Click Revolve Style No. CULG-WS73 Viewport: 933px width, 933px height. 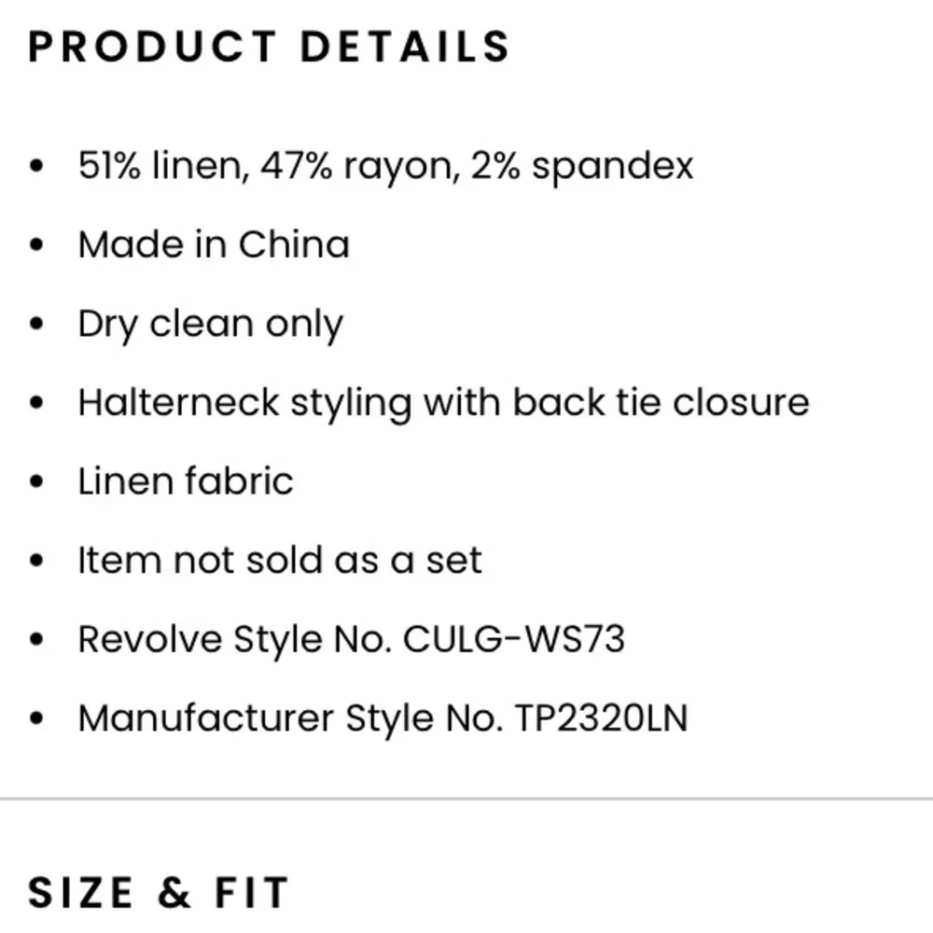(351, 640)
